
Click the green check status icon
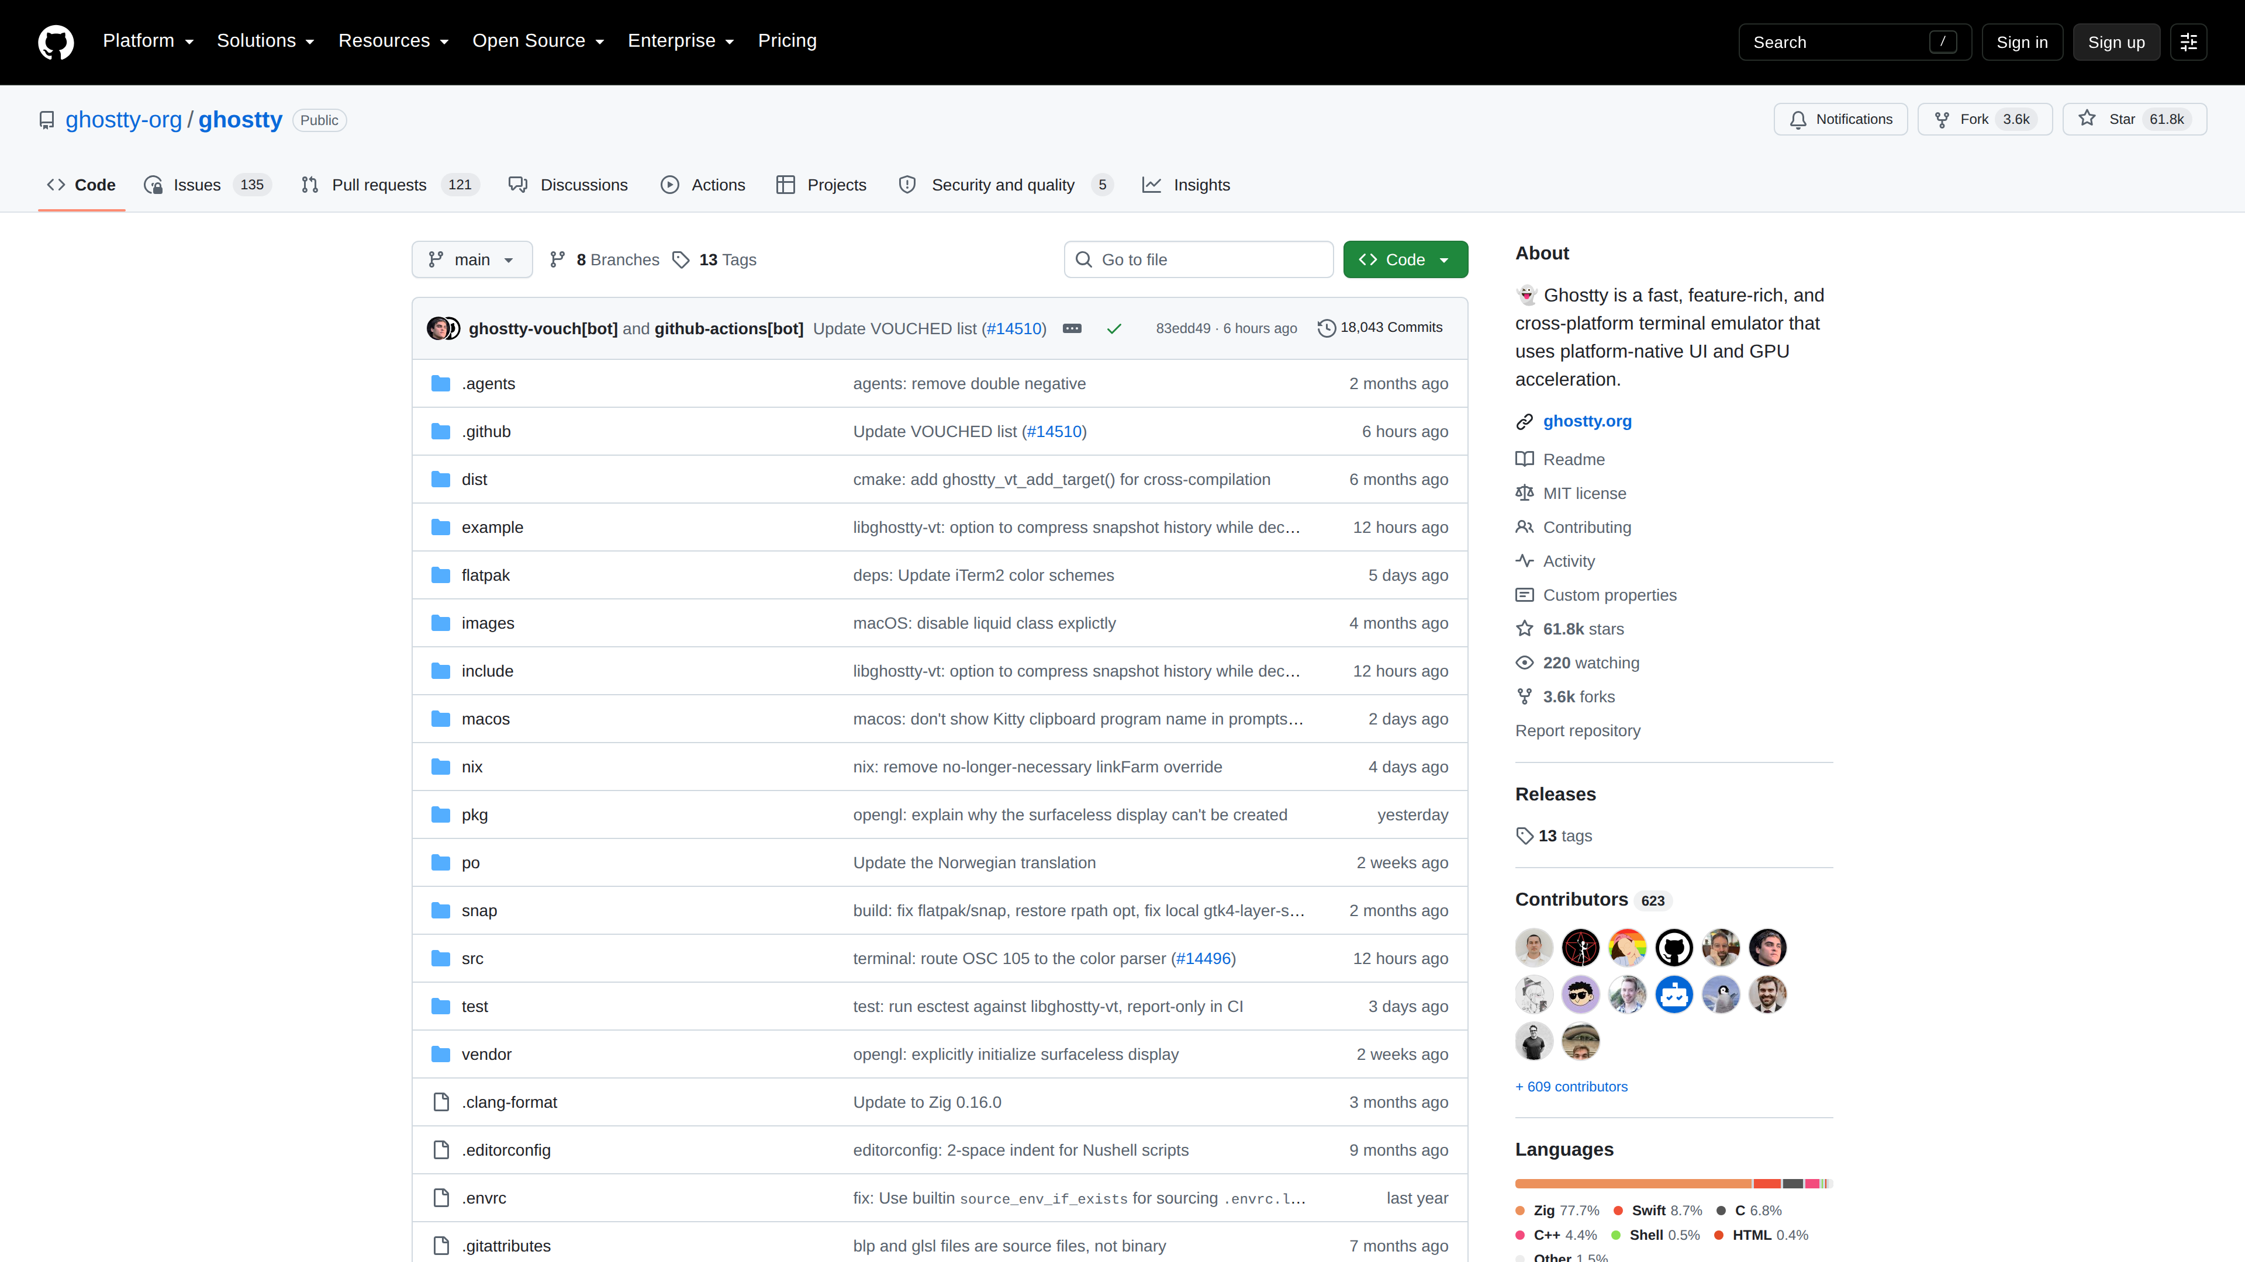1114,328
